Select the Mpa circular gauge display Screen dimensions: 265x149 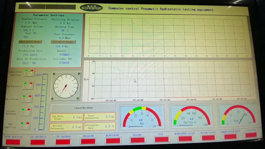141,117
